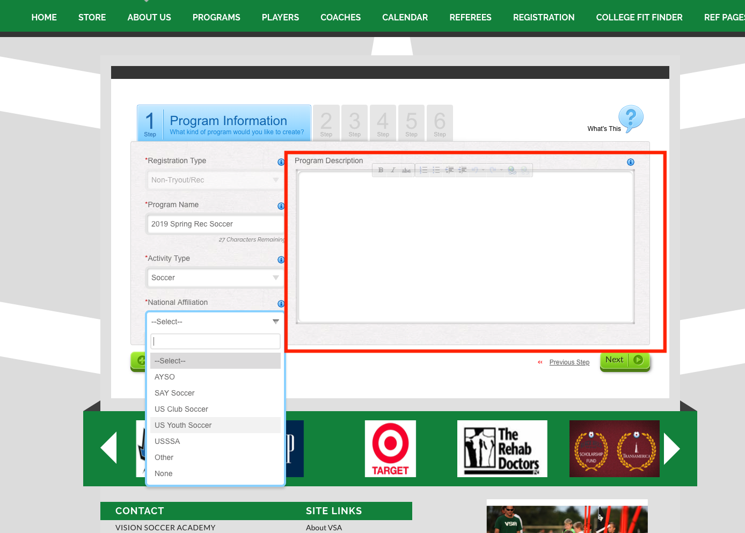Open the PROGRAMS navigation menu item
The width and height of the screenshot is (745, 533).
(216, 17)
